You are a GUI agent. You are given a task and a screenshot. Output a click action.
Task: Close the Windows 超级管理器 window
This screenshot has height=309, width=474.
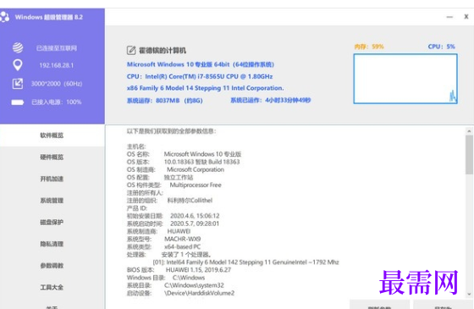[466, 17]
